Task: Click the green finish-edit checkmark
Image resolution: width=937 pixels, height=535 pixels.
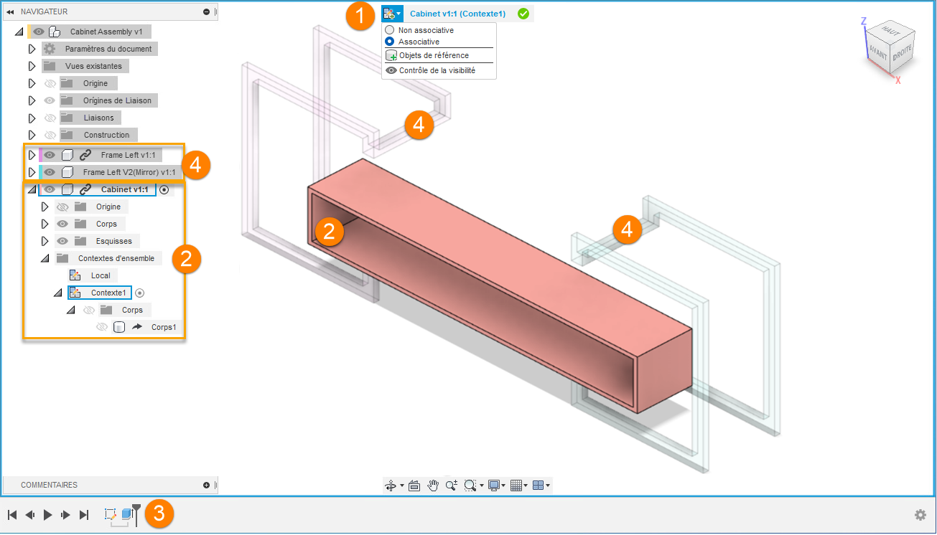Action: point(523,14)
